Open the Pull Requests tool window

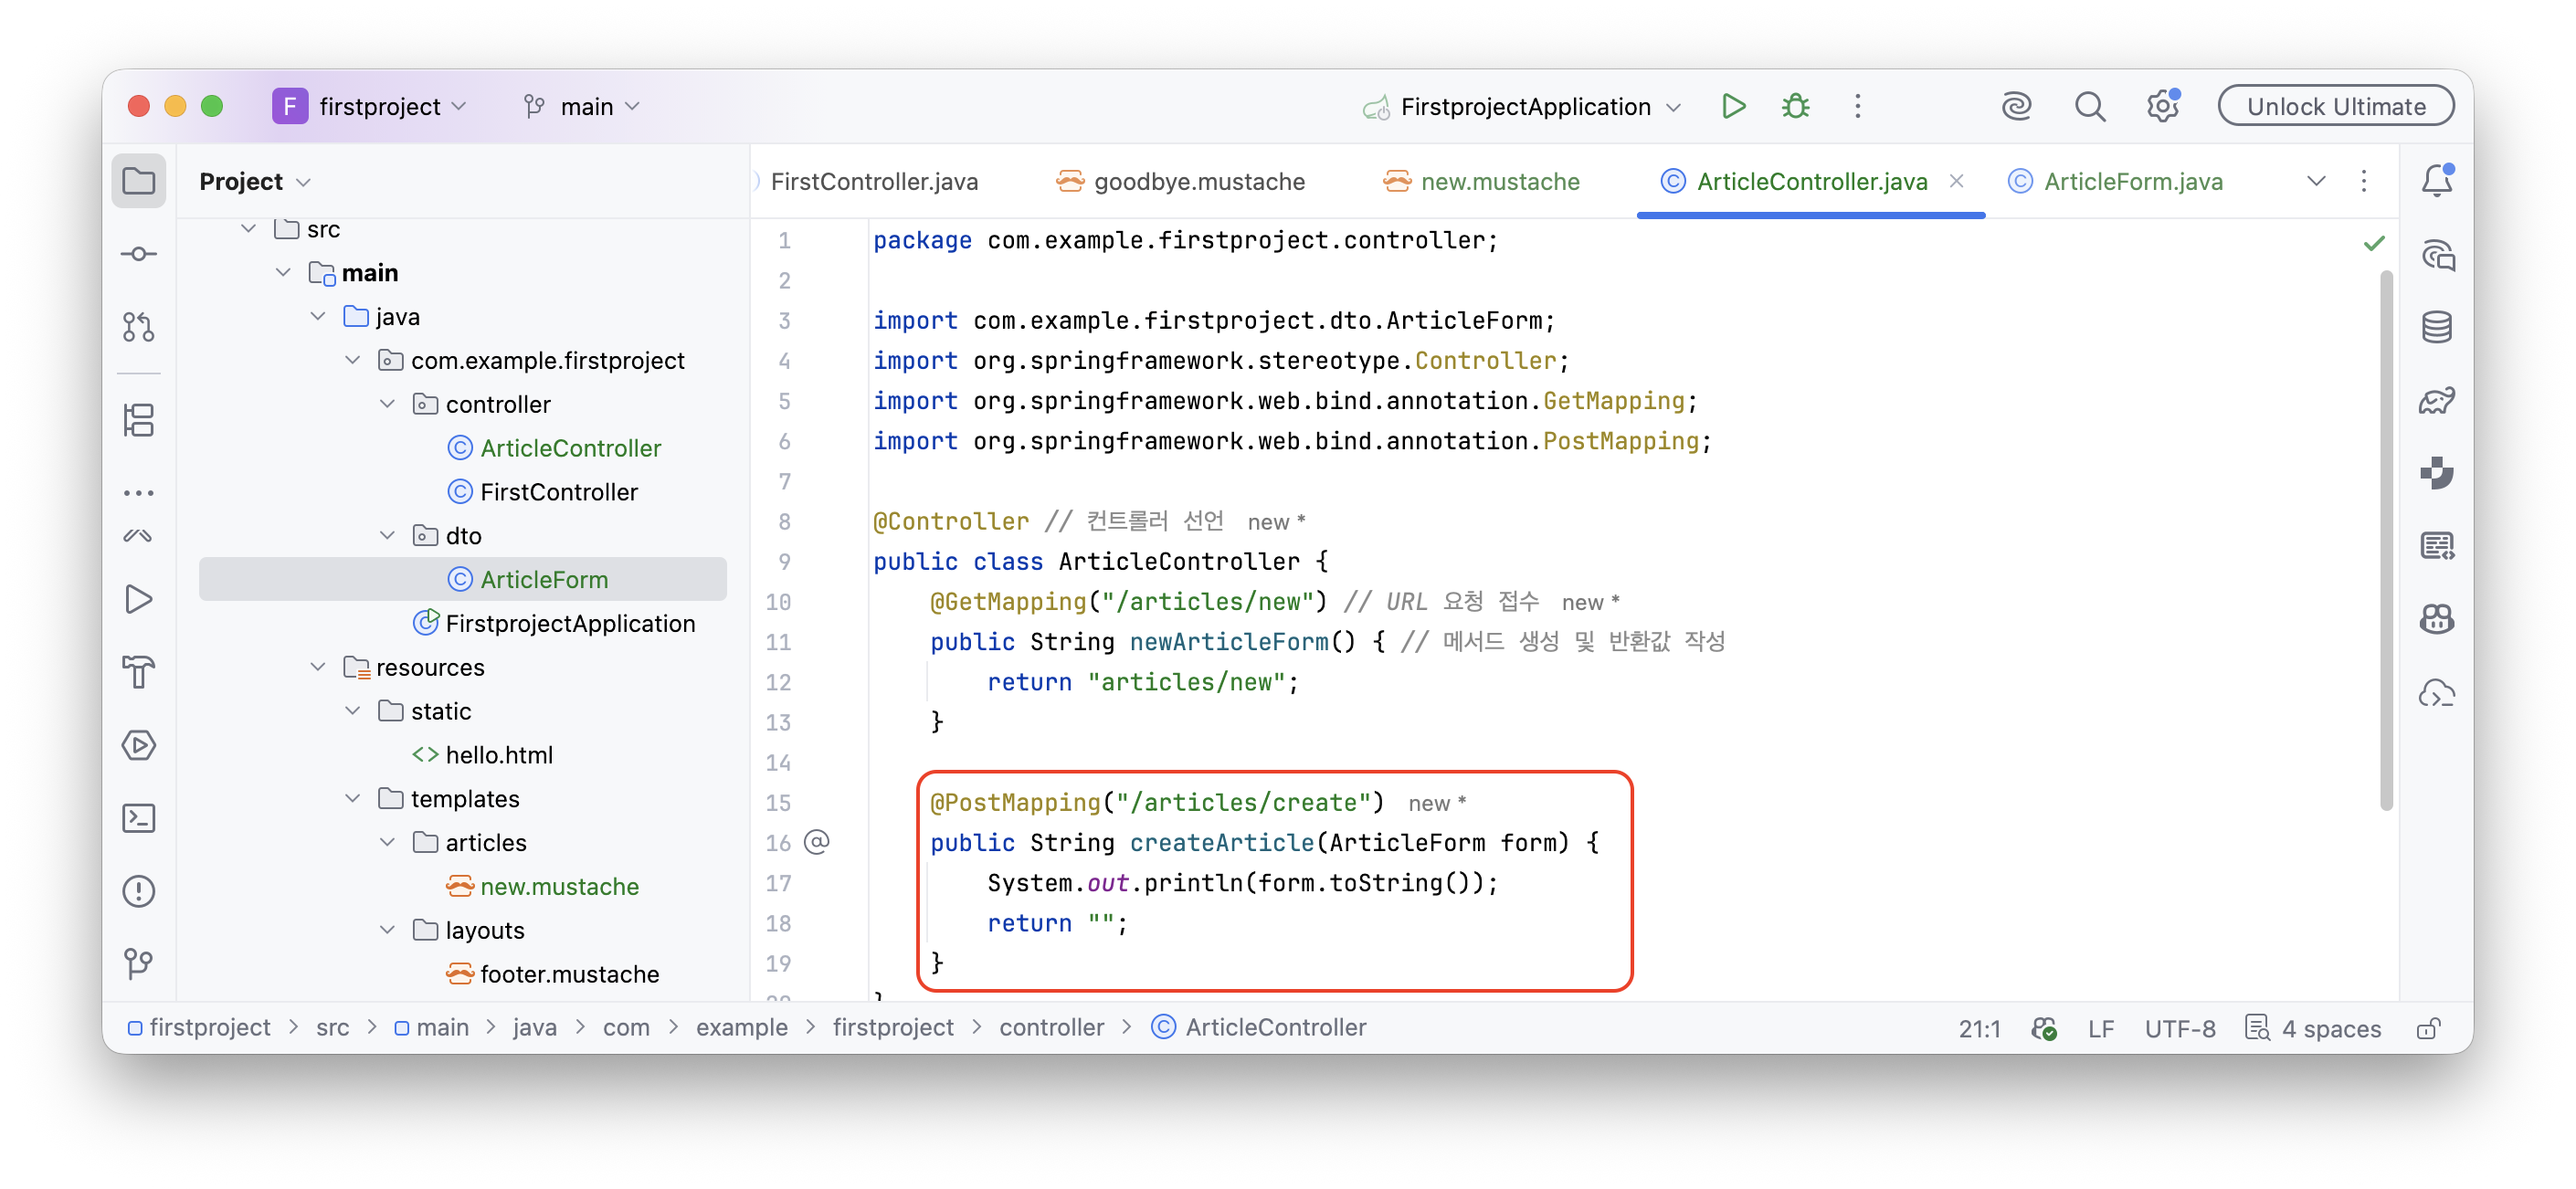139,327
